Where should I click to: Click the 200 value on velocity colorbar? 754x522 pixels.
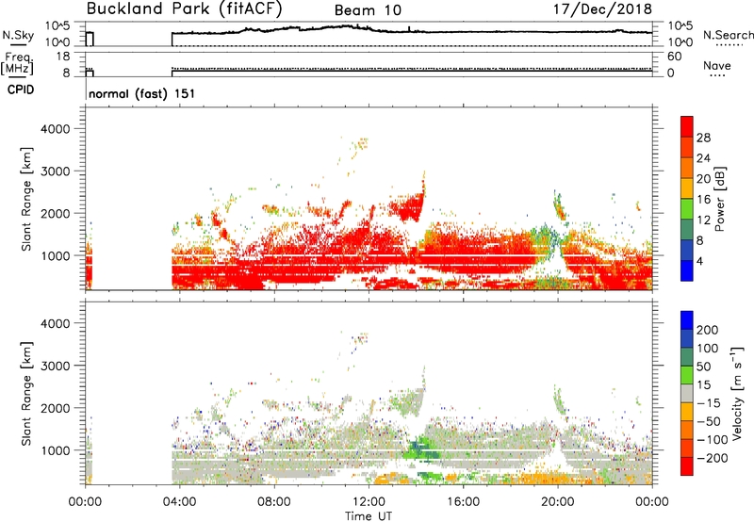point(708,330)
